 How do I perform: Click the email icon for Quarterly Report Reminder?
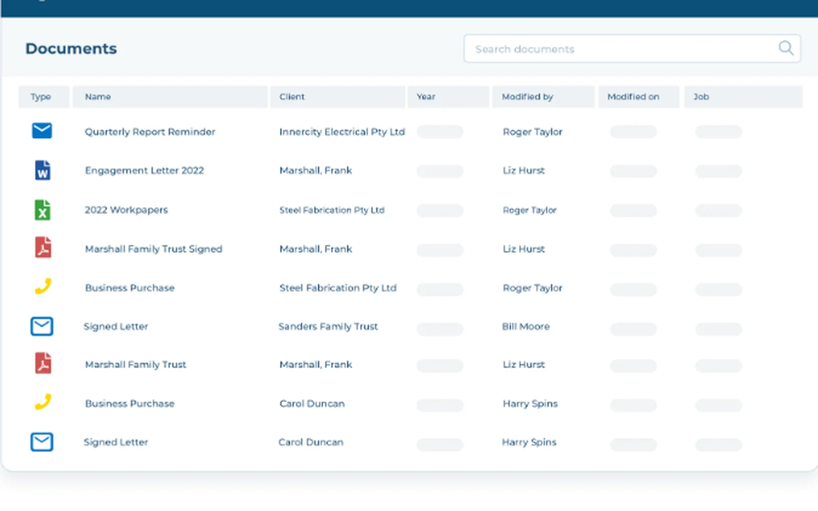point(42,131)
